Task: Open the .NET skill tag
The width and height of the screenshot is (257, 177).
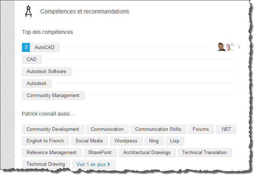Action: pos(226,129)
